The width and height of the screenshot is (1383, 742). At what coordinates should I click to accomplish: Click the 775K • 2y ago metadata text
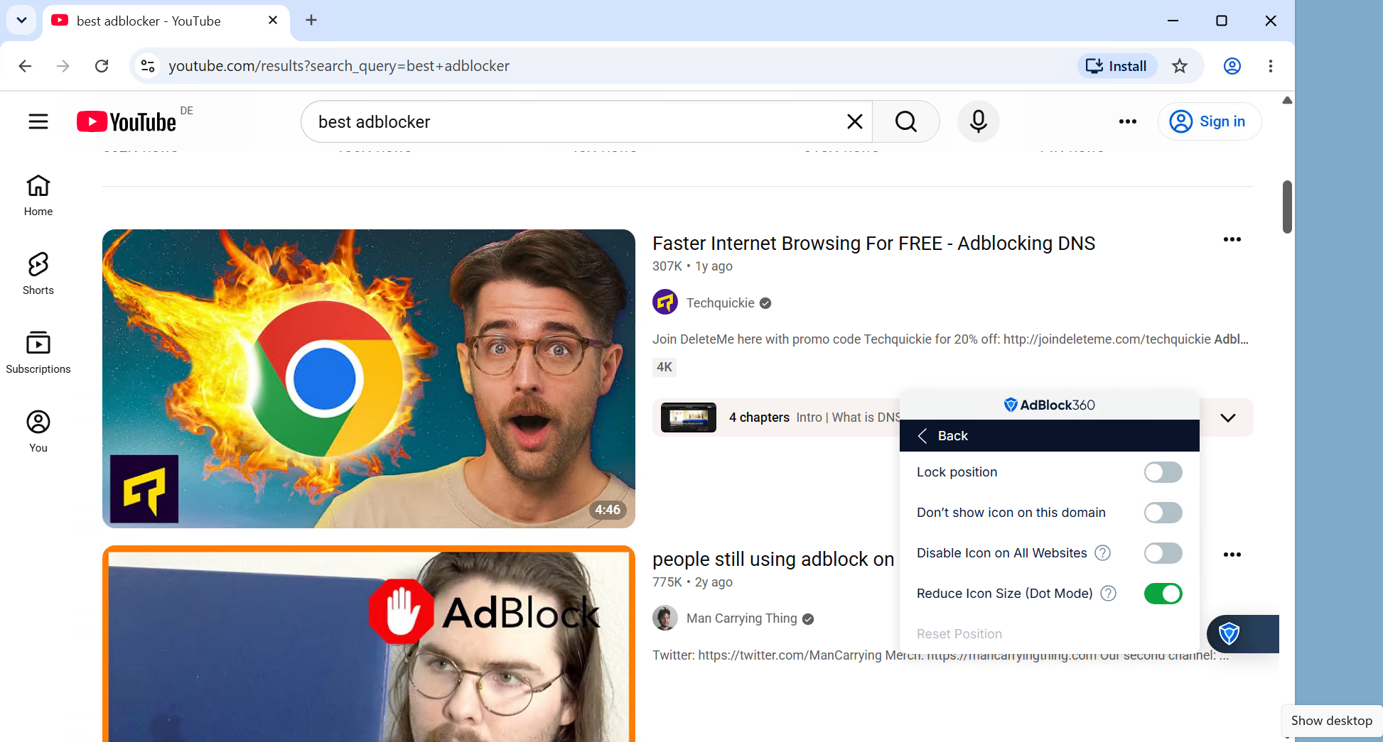(692, 582)
